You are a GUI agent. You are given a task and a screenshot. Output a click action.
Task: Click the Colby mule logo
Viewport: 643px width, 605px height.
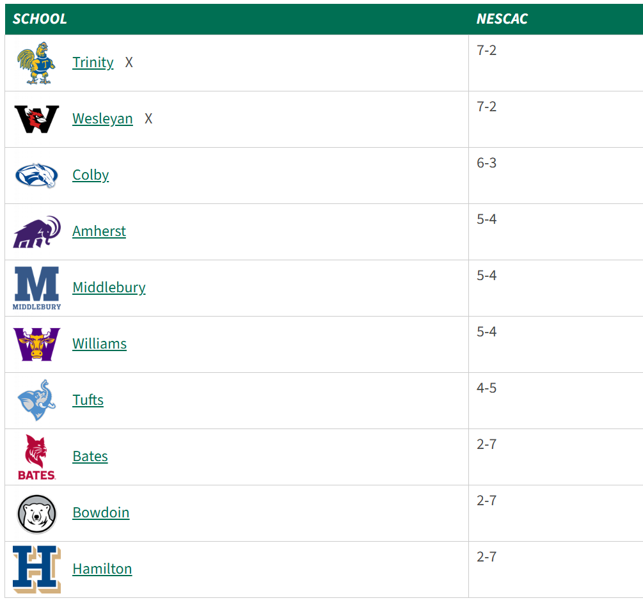point(36,175)
